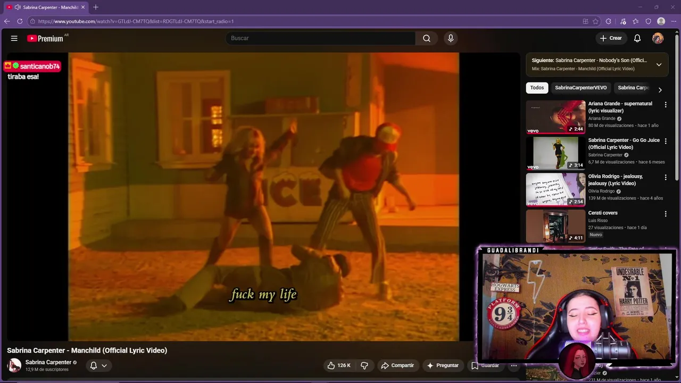Open the Cerati covers thumbnail
This screenshot has height=383, width=681.
[555, 226]
